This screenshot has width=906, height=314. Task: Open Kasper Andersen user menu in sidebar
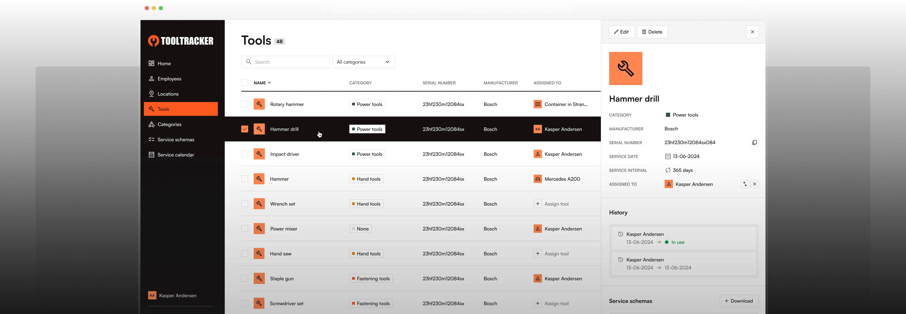click(x=178, y=295)
